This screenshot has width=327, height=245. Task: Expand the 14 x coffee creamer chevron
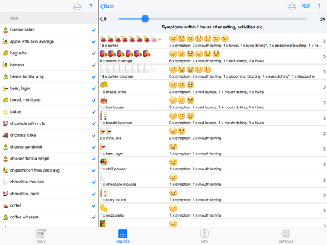pos(325,72)
